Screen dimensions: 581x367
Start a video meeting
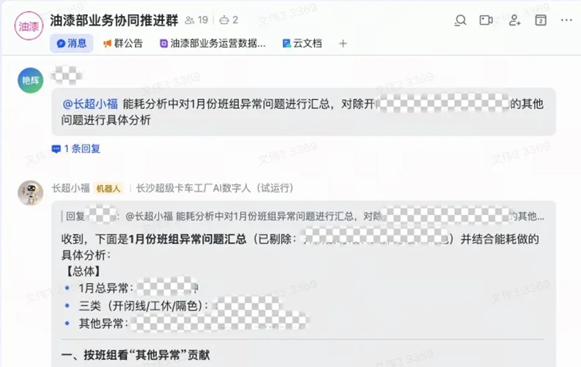click(x=486, y=20)
